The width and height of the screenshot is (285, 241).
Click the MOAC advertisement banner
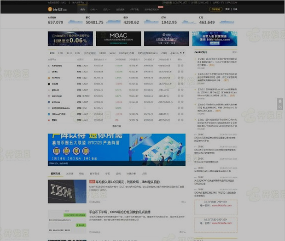tap(118, 39)
